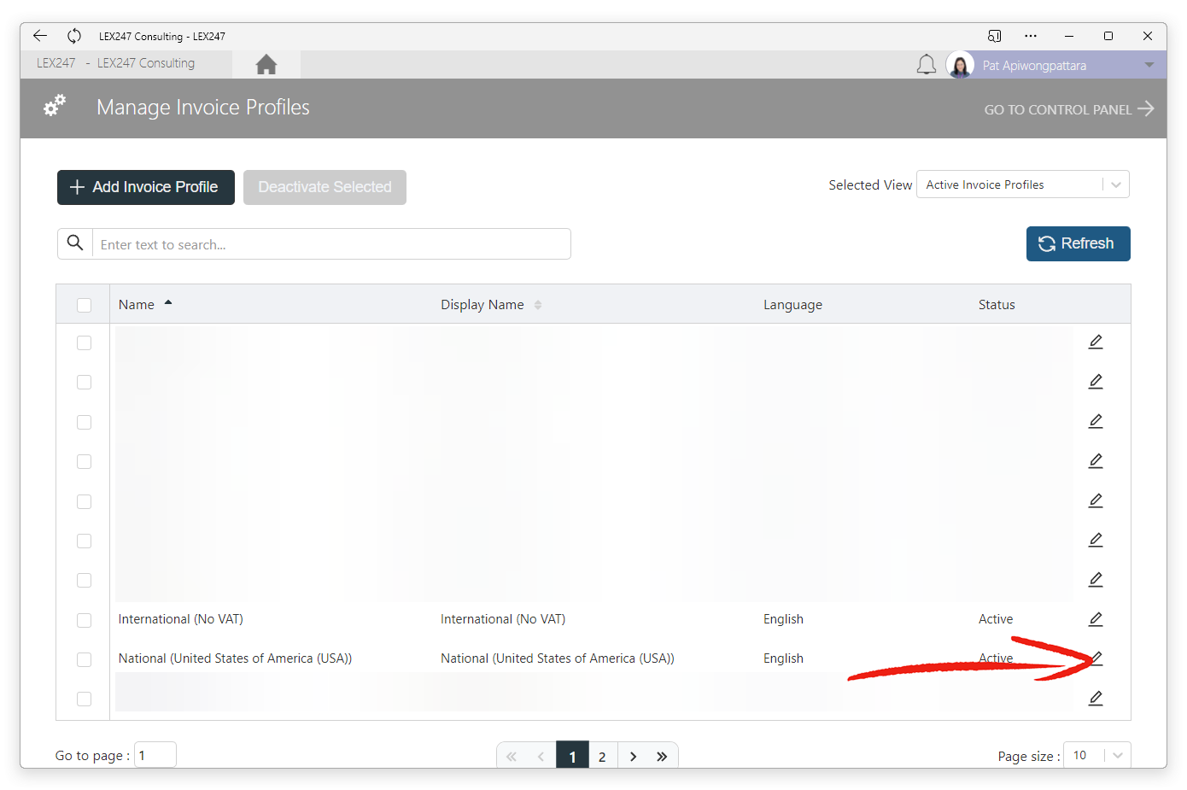1187x790 pixels.
Task: Go to the next page arrow
Action: [x=633, y=757]
